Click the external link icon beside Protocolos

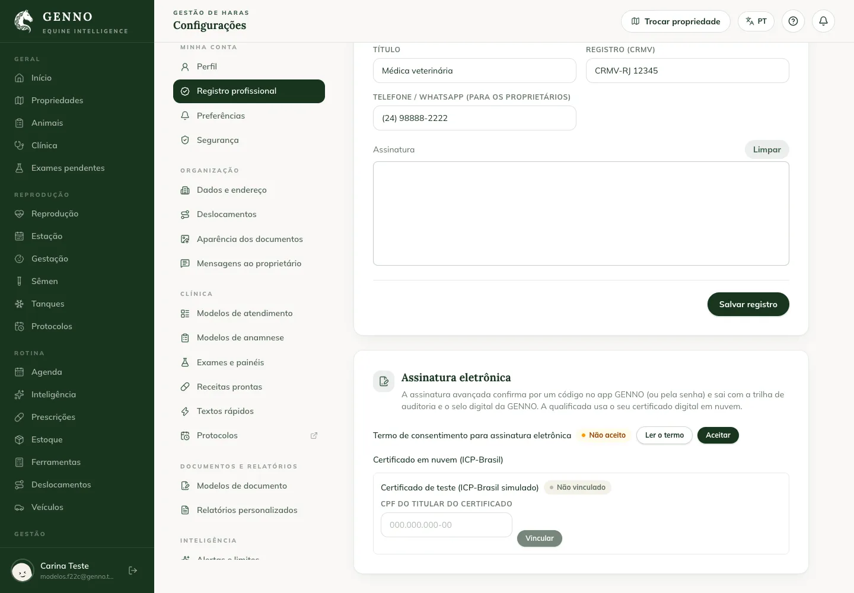[x=314, y=435]
